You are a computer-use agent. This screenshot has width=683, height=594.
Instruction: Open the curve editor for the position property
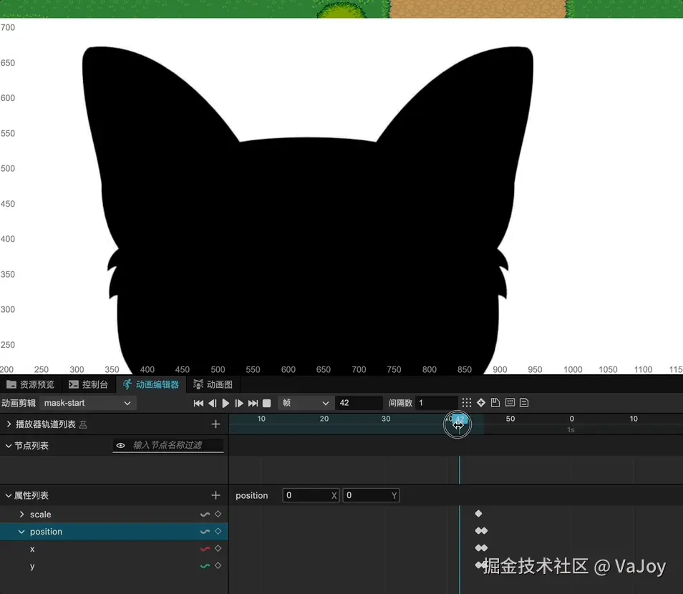205,532
